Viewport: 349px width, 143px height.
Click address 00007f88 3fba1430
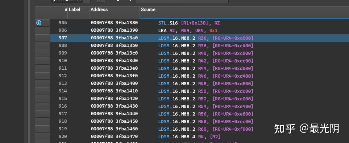pyautogui.click(x=114, y=106)
